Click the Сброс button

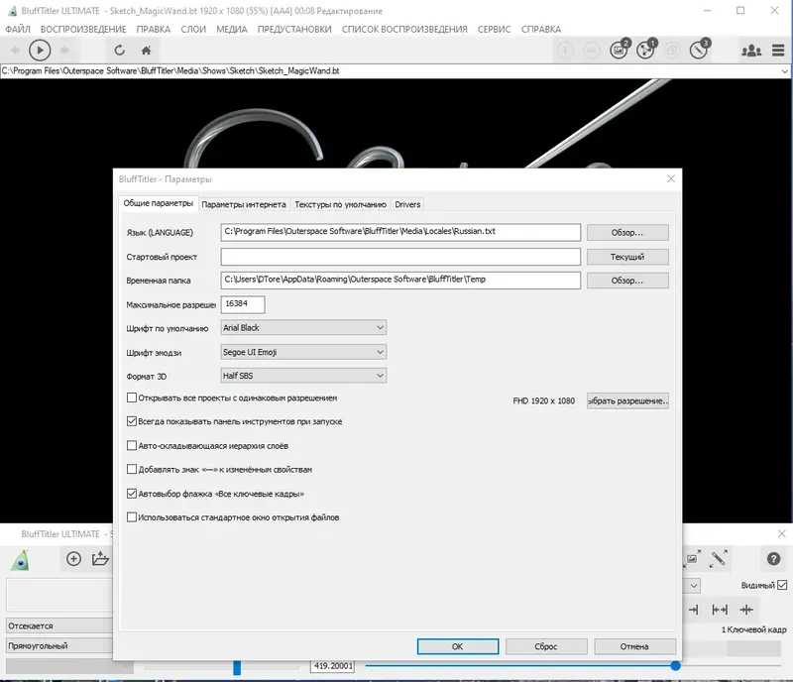tap(546, 646)
